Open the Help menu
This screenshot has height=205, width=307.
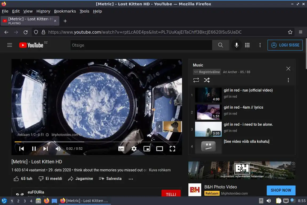(97, 11)
